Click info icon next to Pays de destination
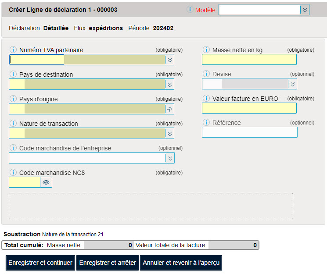The image size is (327, 274). (13, 74)
